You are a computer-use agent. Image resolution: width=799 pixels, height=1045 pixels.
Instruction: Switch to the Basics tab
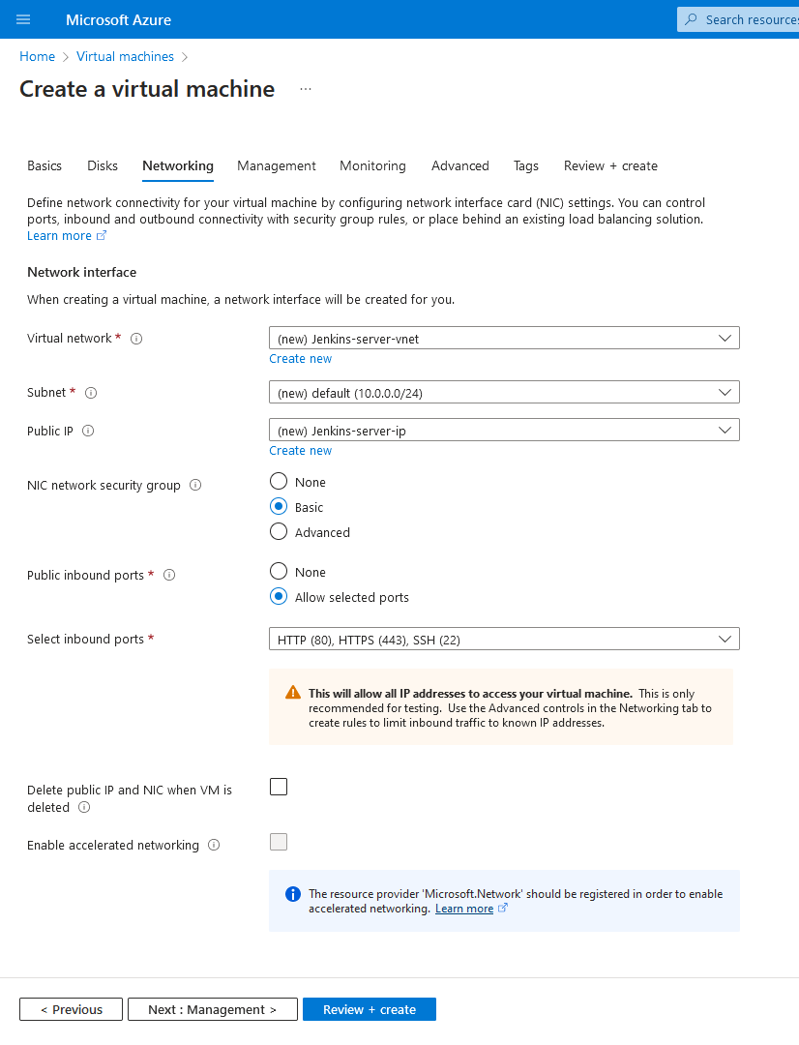pos(44,166)
